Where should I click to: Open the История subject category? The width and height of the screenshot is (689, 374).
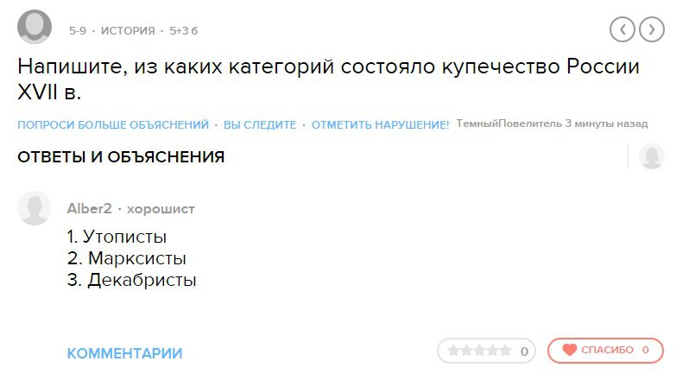point(128,31)
